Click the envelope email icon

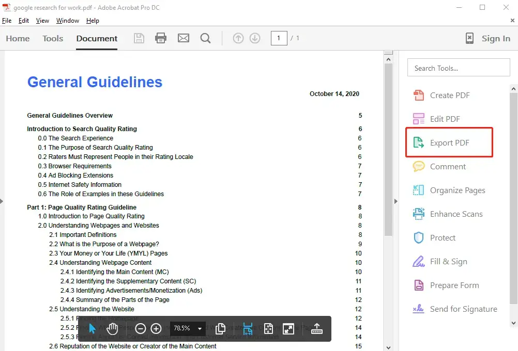tap(183, 38)
